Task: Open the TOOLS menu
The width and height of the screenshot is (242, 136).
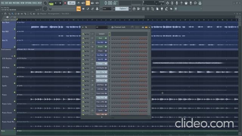Action: pos(34,3)
